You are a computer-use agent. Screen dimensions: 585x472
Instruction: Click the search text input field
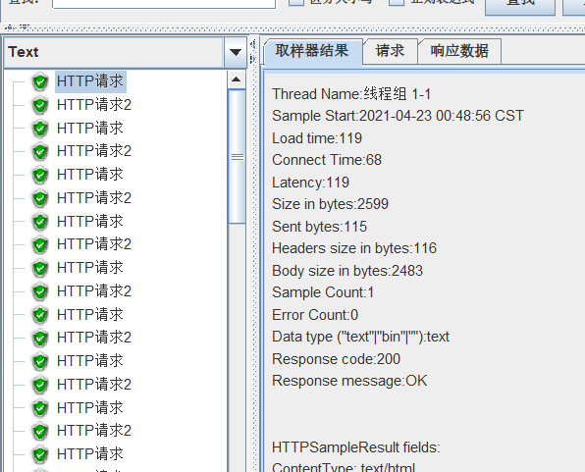pyautogui.click(x=164, y=3)
